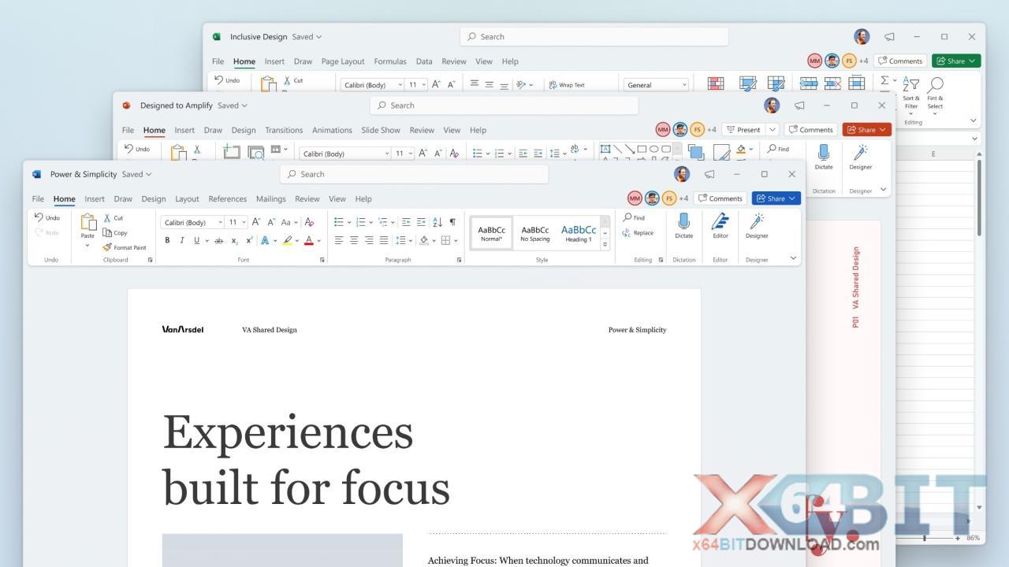Select the Heading 1 style in Word
Viewport: 1009px width, 567px height.
(x=579, y=233)
